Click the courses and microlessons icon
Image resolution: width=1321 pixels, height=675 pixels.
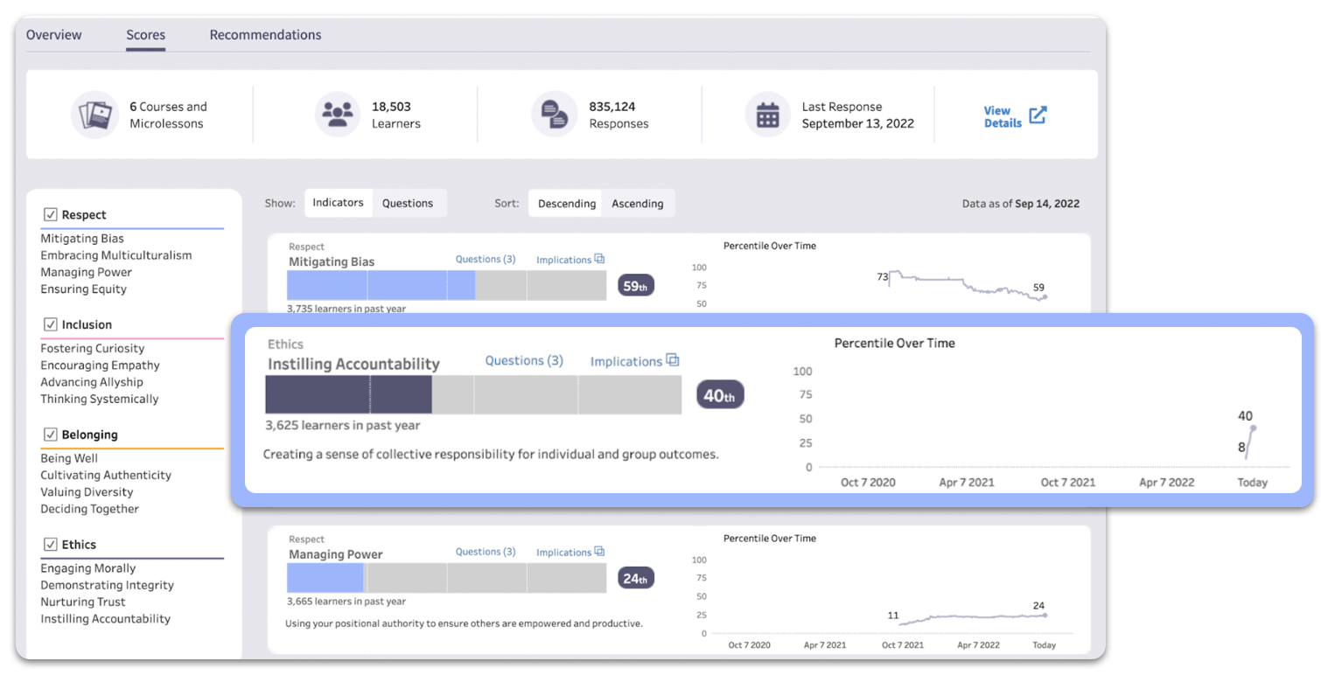pyautogui.click(x=94, y=115)
